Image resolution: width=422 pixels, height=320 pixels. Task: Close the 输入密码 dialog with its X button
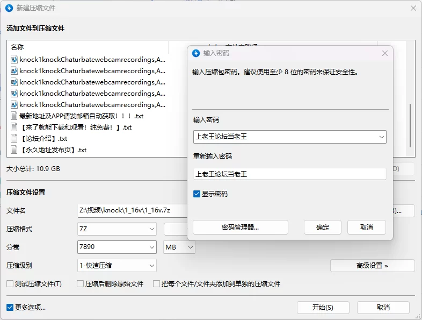[384, 53]
